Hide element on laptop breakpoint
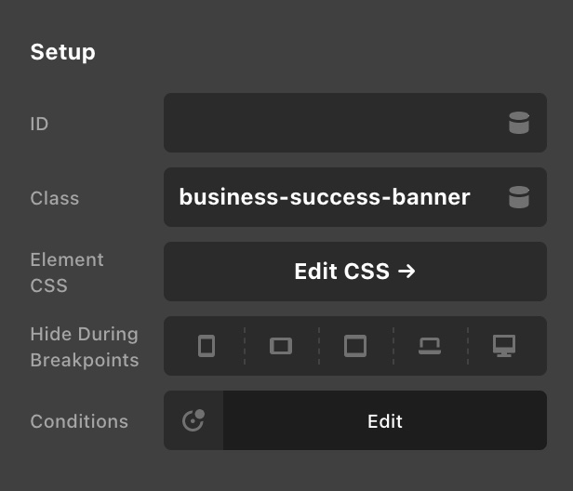 pos(430,346)
